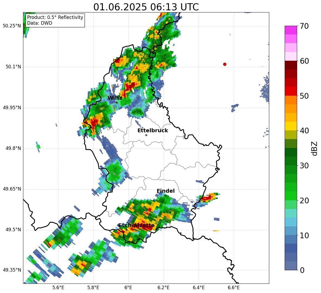Click the 6.4°E longitude label

coord(198,288)
